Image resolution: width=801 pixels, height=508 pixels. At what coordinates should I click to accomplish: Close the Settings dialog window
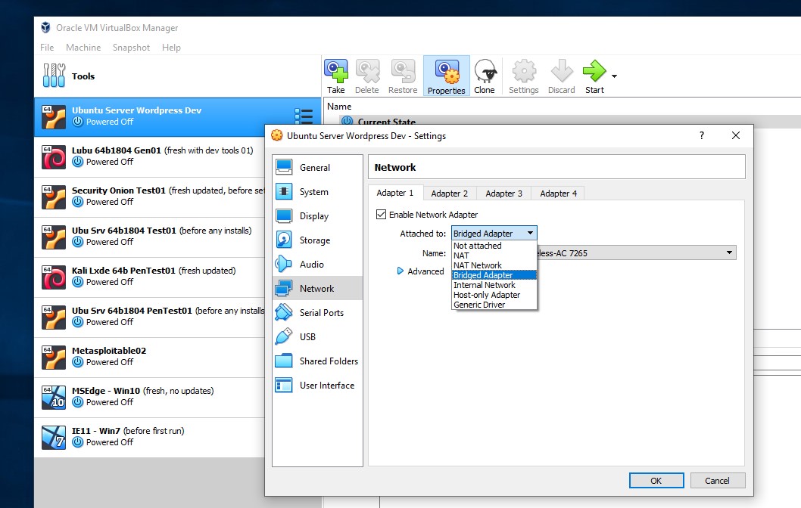coord(736,135)
